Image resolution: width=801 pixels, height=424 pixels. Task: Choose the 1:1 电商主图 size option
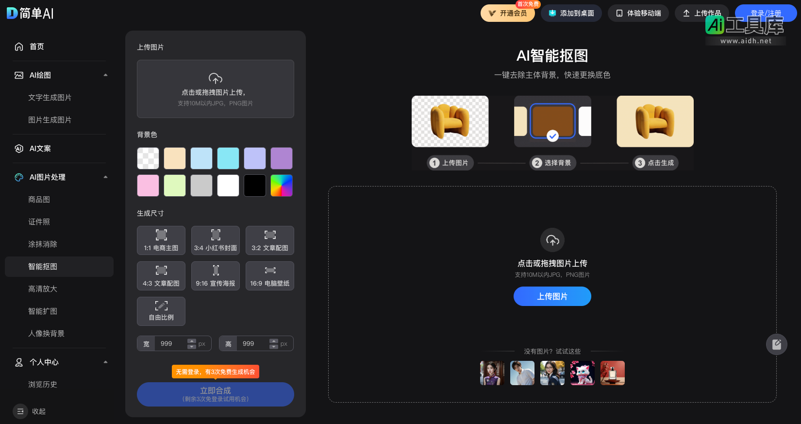(161, 240)
